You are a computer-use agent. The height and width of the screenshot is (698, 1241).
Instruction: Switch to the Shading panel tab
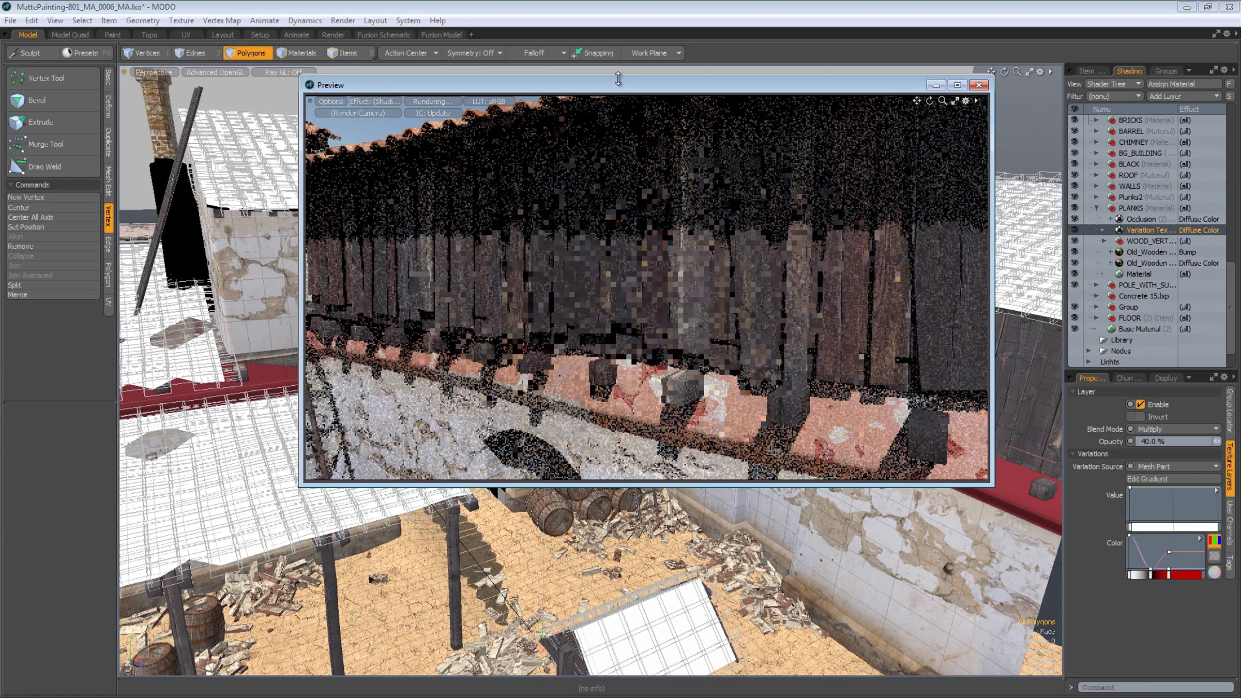(x=1129, y=71)
